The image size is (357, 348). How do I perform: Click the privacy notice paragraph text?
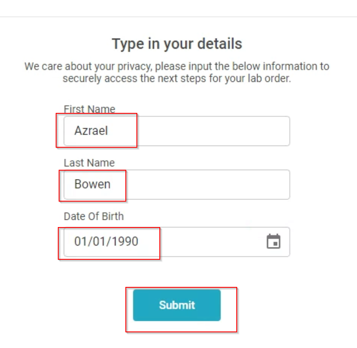click(x=177, y=73)
